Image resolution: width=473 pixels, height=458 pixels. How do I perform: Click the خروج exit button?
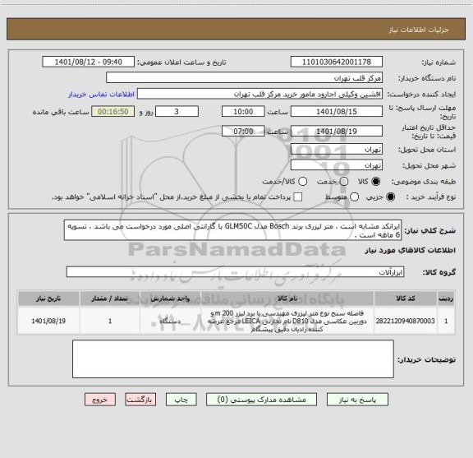click(100, 400)
